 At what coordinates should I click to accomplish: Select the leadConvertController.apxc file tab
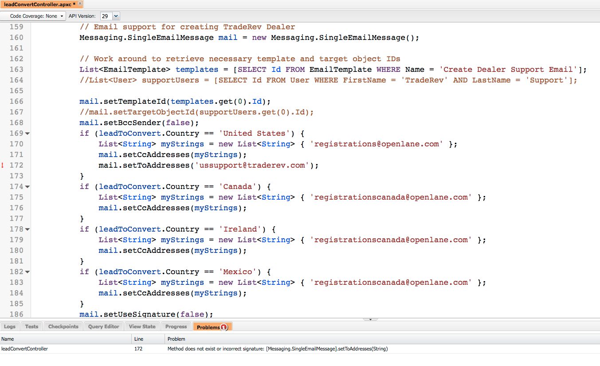[40, 4]
